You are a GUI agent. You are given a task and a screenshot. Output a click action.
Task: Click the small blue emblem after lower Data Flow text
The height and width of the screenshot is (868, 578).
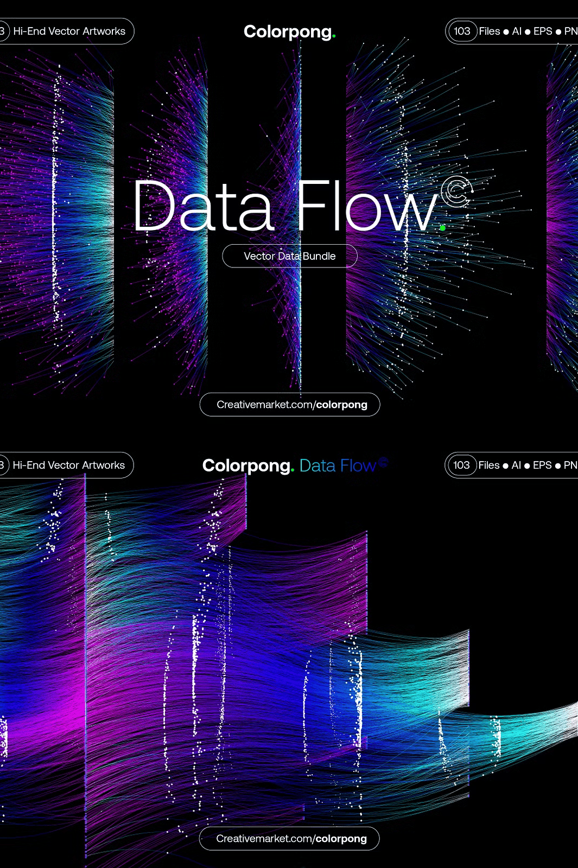383,462
